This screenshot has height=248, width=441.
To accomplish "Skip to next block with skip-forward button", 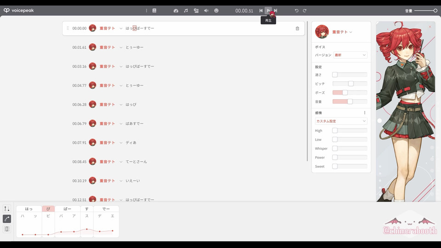I will [x=276, y=11].
